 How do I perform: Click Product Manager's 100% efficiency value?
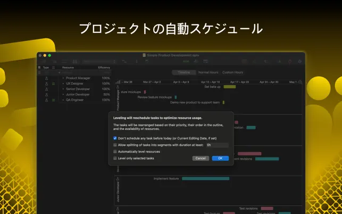tap(106, 78)
